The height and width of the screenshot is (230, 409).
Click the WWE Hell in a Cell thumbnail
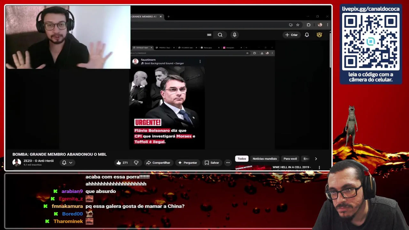(252, 167)
